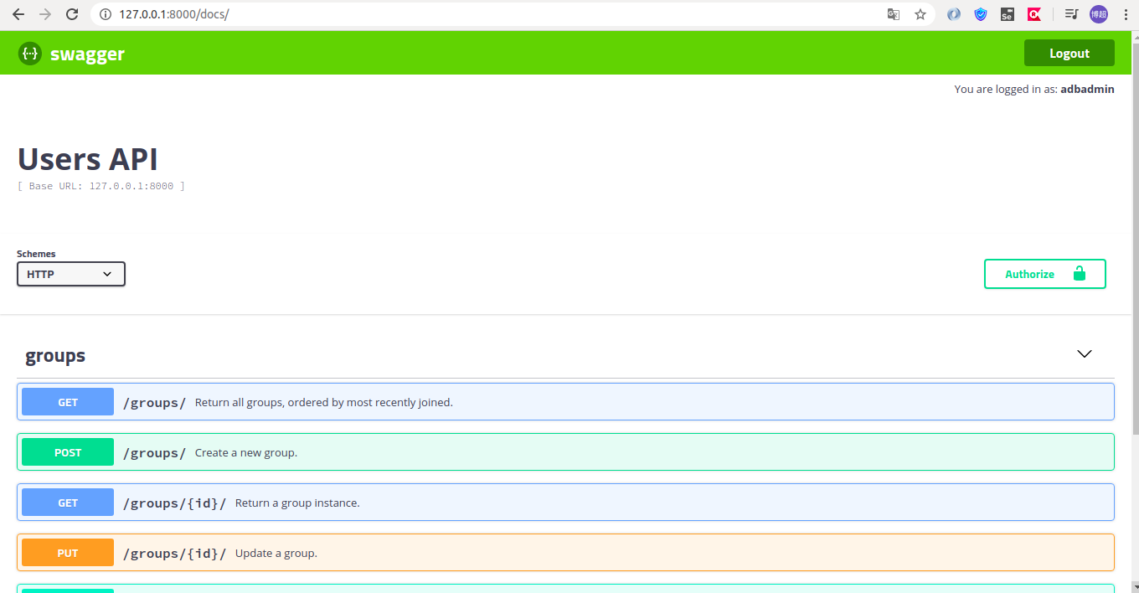Click the Logout button
The image size is (1139, 593).
point(1069,53)
